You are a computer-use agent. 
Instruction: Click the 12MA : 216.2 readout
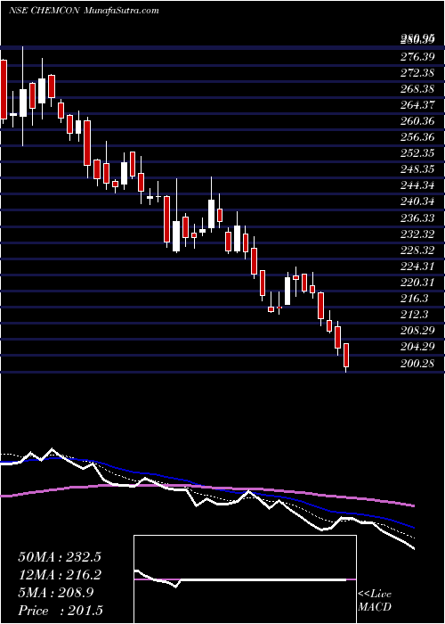click(60, 575)
